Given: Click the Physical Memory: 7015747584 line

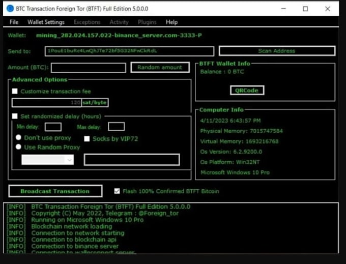Looking at the screenshot, I should pos(241,131).
